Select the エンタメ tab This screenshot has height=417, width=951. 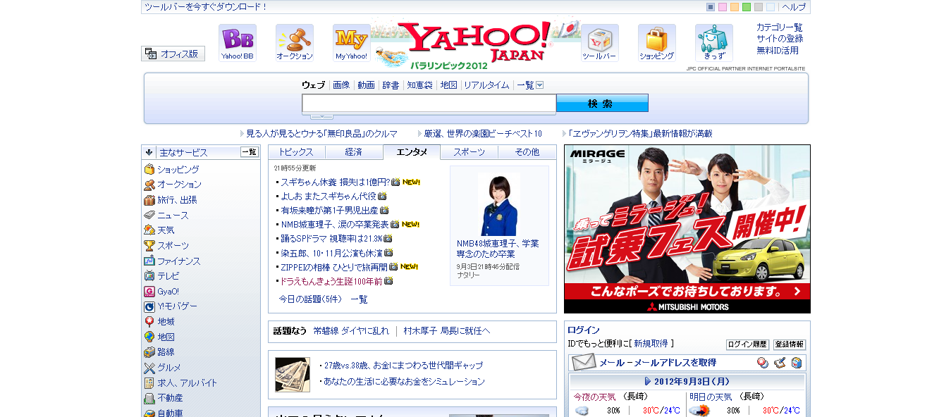[412, 152]
